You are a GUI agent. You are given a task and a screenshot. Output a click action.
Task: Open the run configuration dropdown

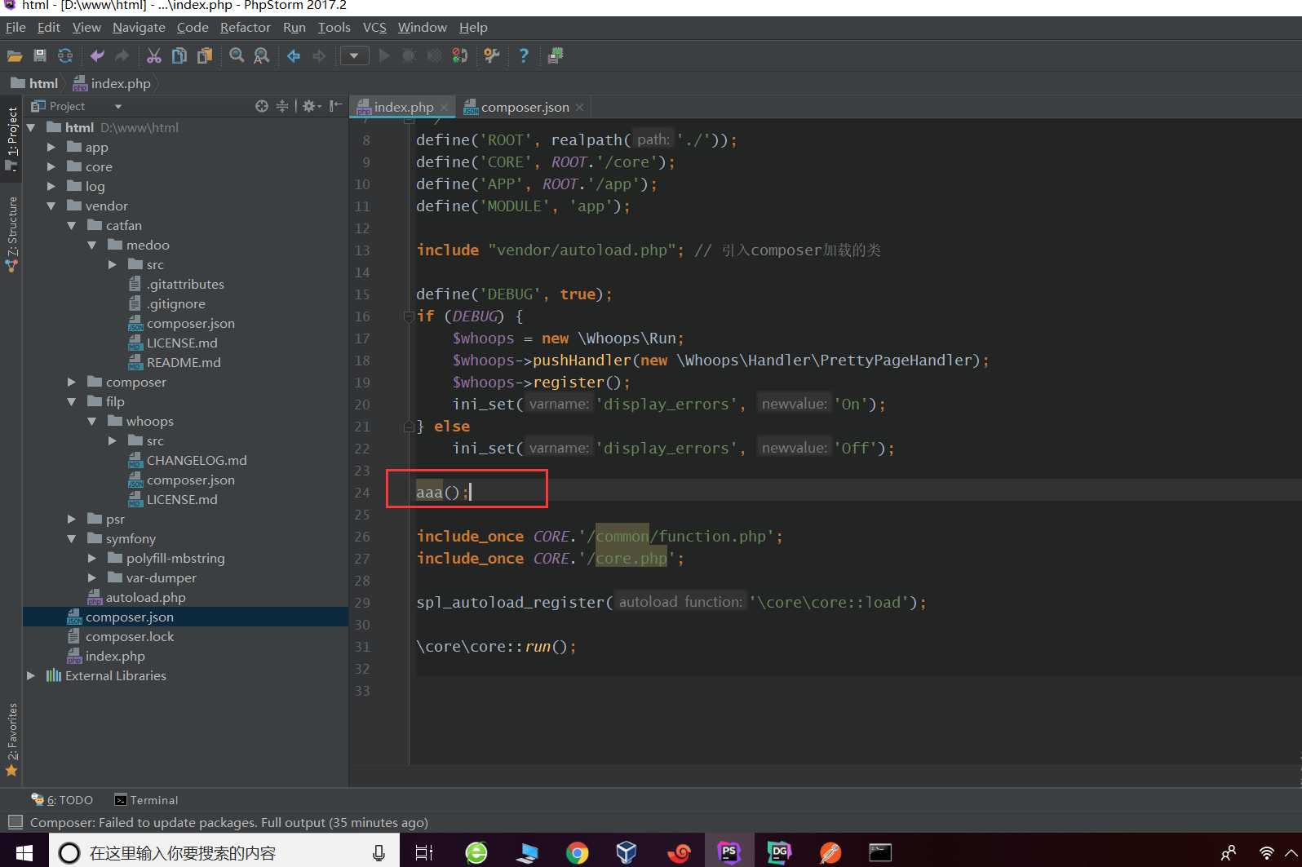(x=354, y=55)
